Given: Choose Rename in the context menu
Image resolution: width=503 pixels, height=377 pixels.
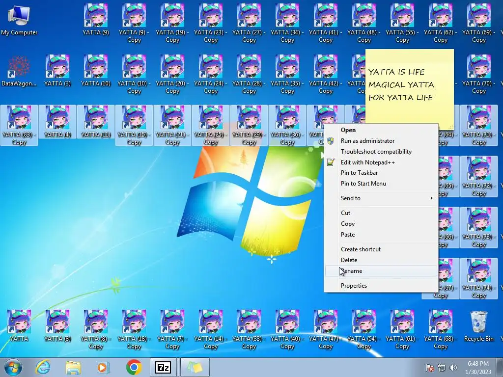Looking at the screenshot, I should (x=381, y=271).
